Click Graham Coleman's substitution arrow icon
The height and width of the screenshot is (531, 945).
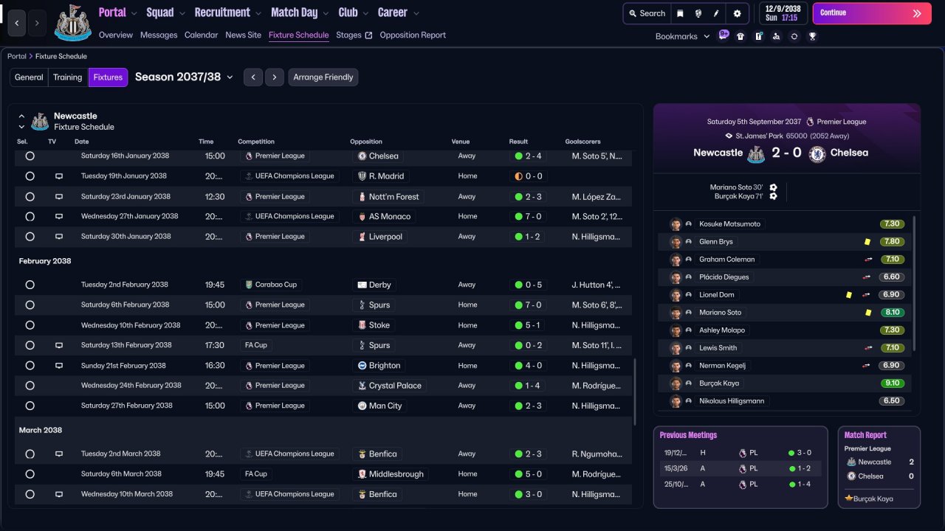coord(868,260)
